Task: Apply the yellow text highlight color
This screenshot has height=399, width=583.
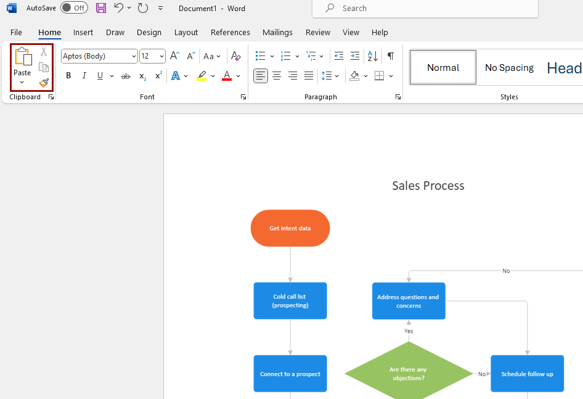Action: coord(202,76)
